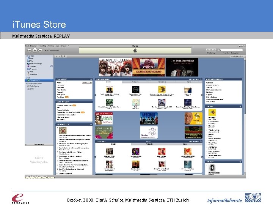Open the Genius atom promo tile
This screenshot has width=273, height=205.
[x=149, y=132]
